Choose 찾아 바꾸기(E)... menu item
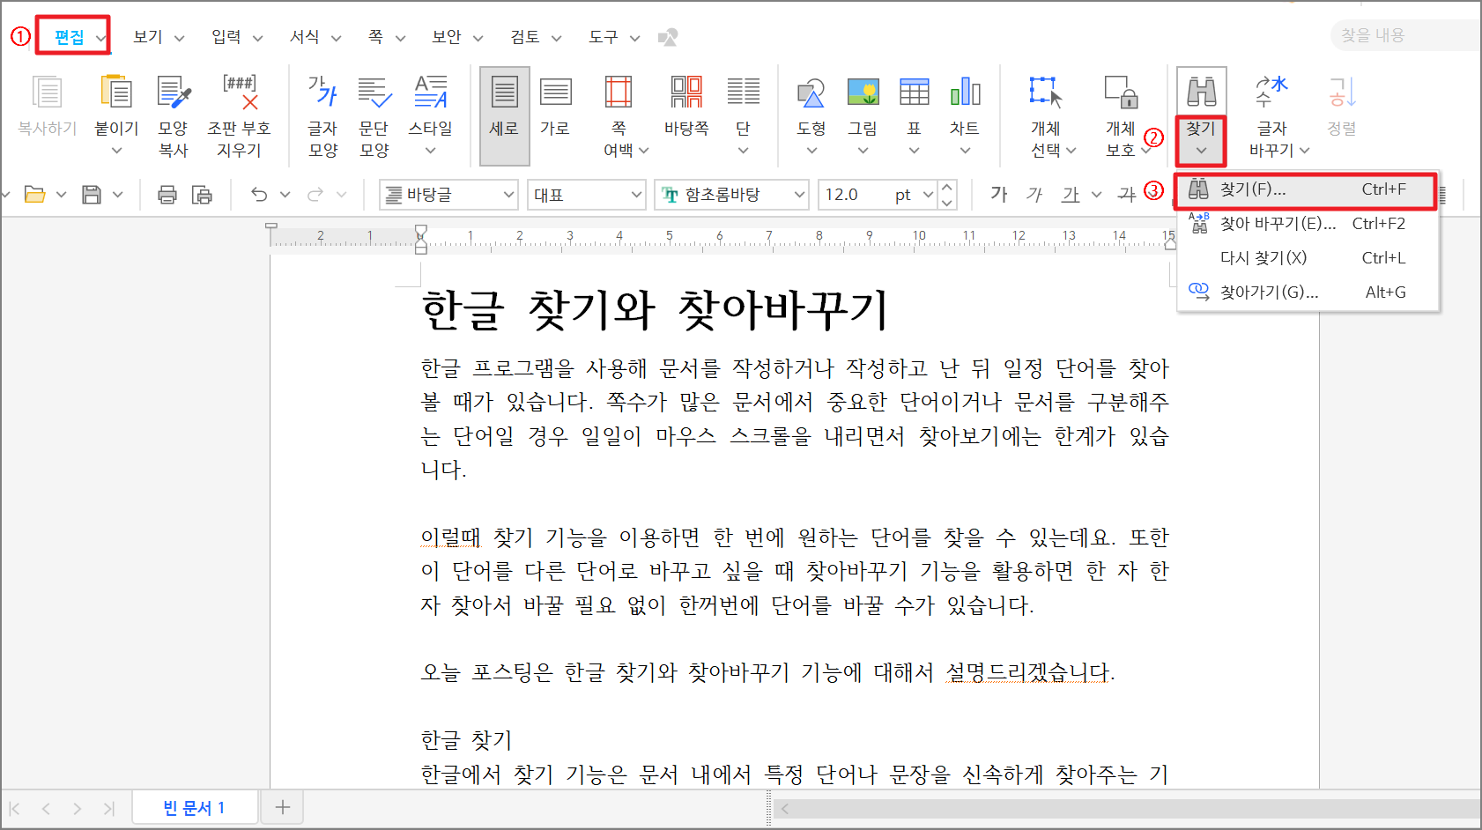Image resolution: width=1482 pixels, height=830 pixels. click(x=1308, y=224)
